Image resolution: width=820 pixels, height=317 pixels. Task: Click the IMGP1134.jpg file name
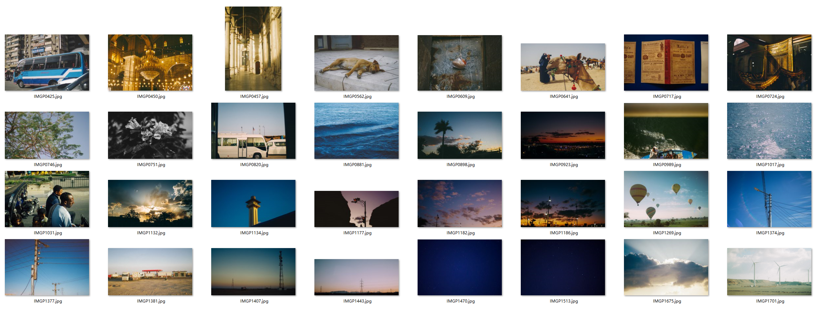(x=254, y=233)
